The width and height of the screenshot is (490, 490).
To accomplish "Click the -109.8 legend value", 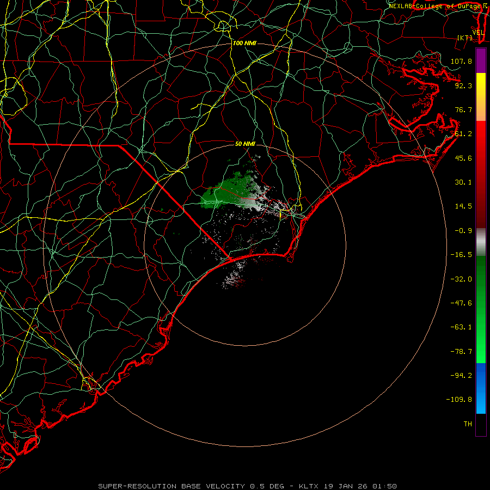I will pyautogui.click(x=459, y=400).
